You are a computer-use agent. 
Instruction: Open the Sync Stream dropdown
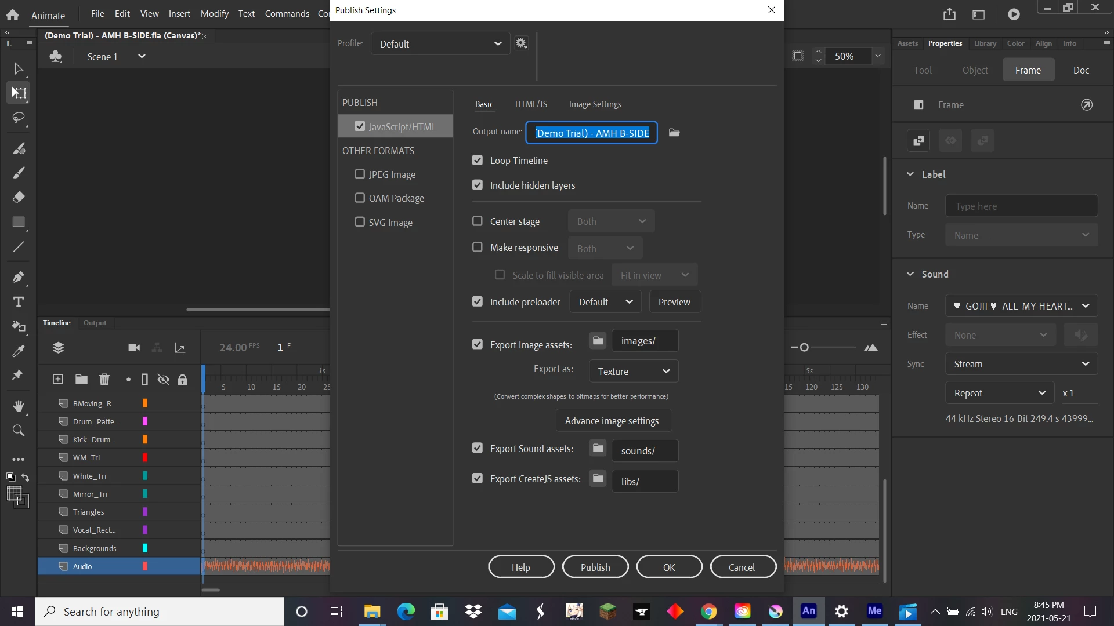point(1021,364)
